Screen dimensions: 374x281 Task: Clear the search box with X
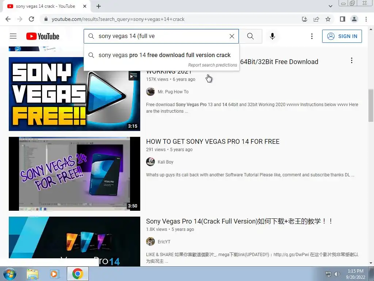pos(232,36)
